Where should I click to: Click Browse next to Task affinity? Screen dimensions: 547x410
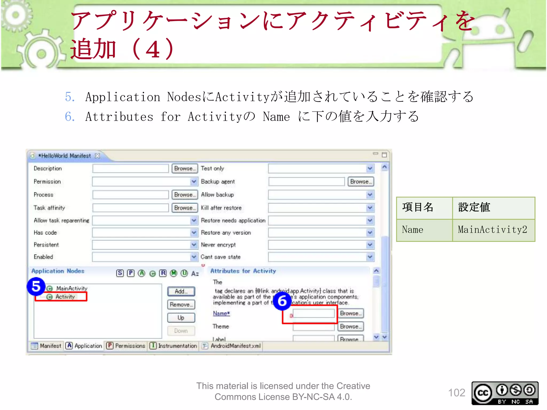pyautogui.click(x=185, y=208)
